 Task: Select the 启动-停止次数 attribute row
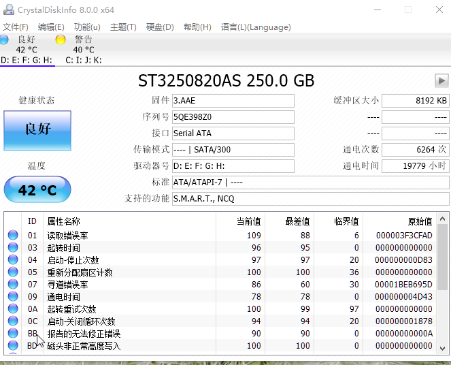[x=220, y=259]
